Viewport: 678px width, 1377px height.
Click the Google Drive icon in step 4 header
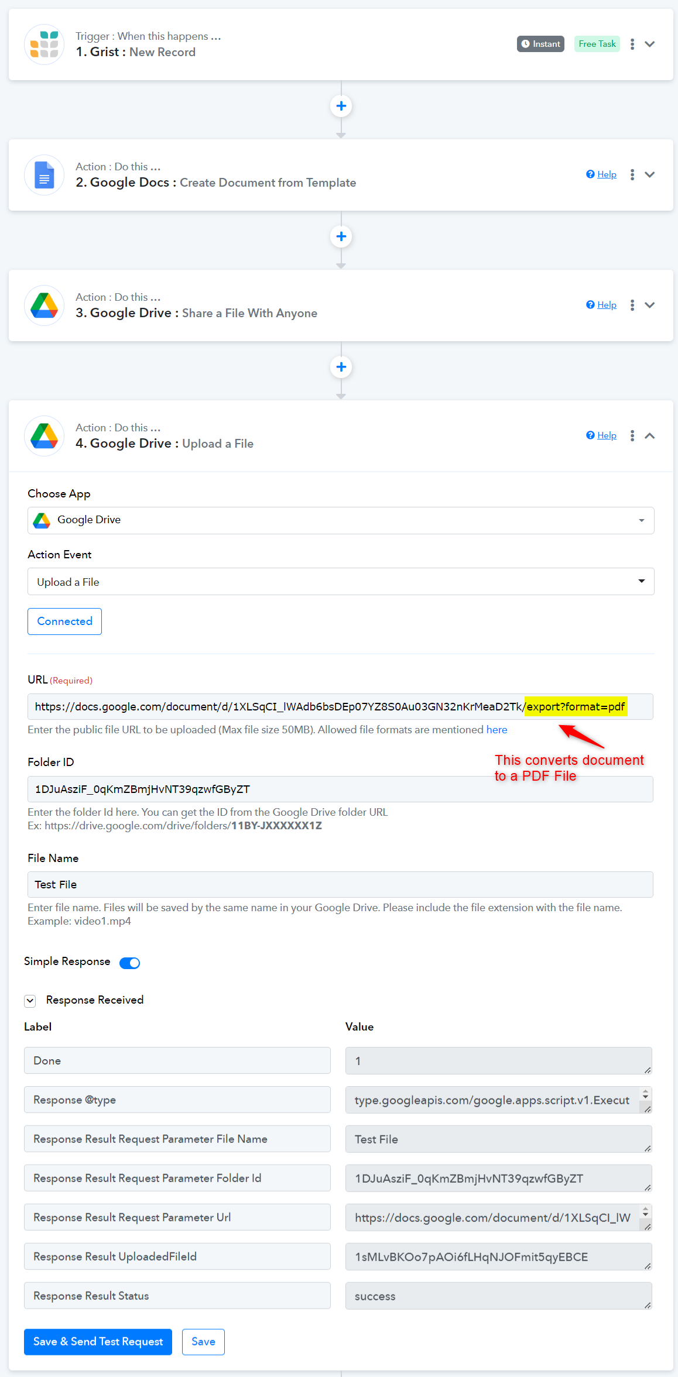pos(44,436)
